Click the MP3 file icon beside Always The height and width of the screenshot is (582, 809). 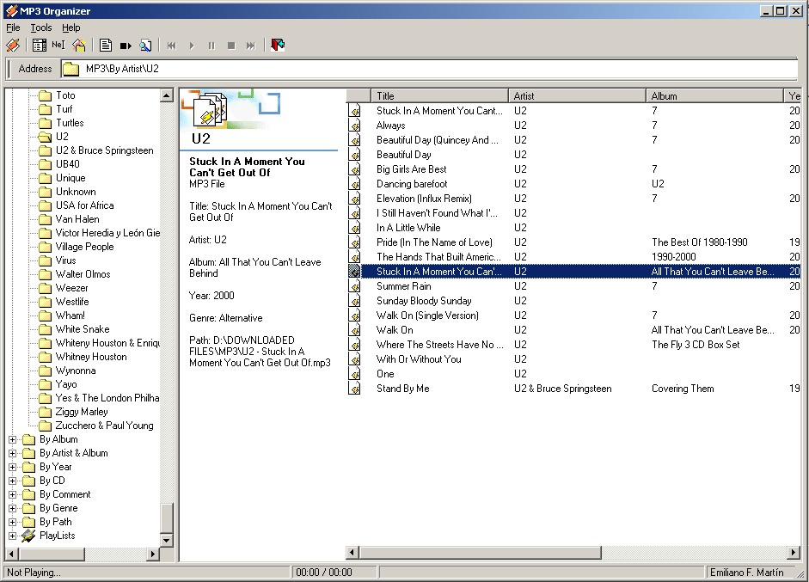(x=354, y=126)
